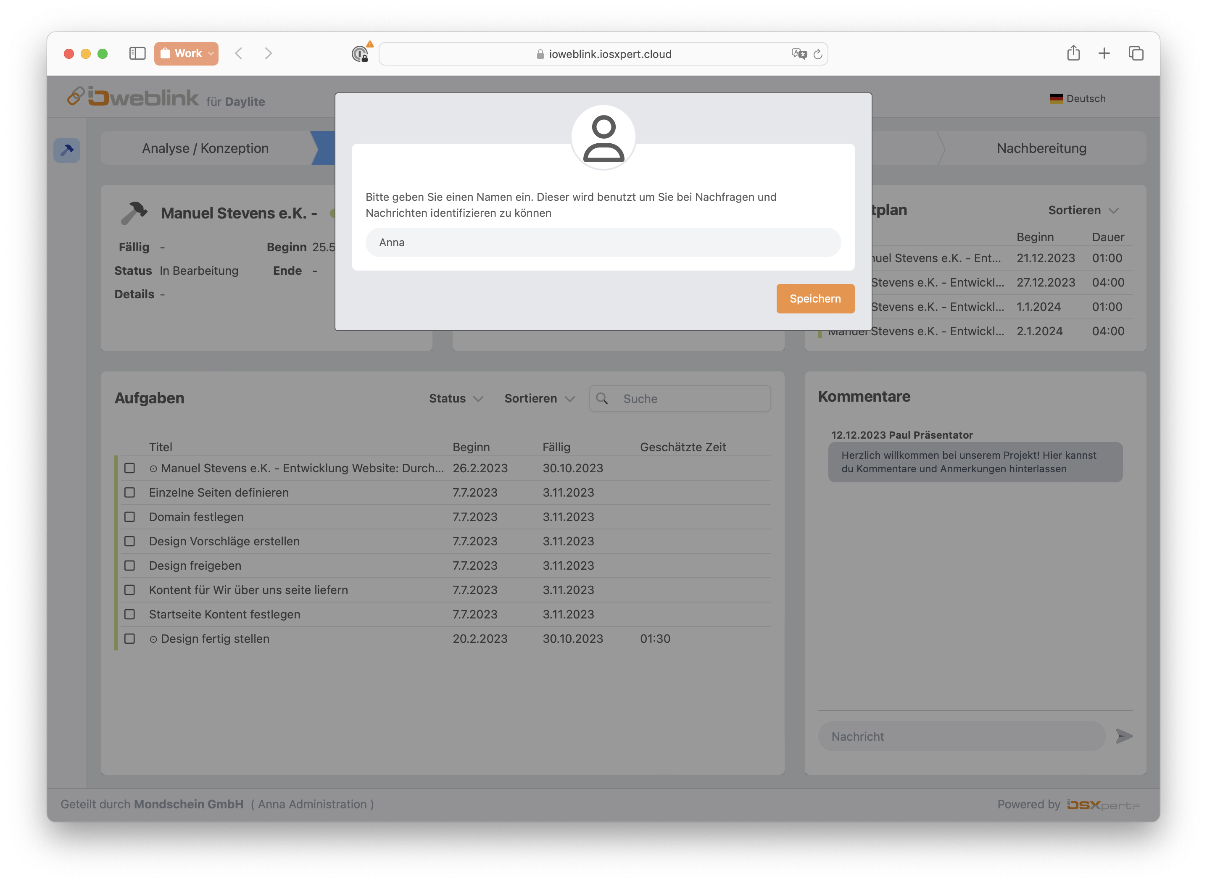The width and height of the screenshot is (1207, 884).
Task: Click the estimated time 01:30 cell
Action: 655,639
